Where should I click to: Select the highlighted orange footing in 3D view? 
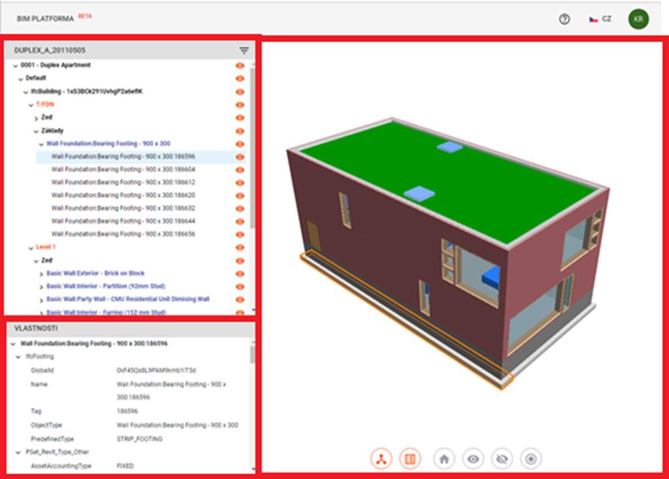click(405, 321)
